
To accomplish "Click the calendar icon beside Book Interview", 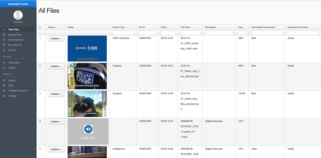I will pyautogui.click(x=4, y=40).
